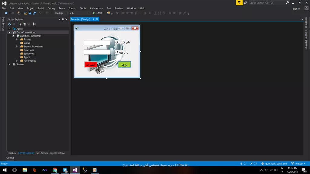The width and height of the screenshot is (310, 174).
Task: Select the red انصراف button on the form
Action: coord(91,65)
